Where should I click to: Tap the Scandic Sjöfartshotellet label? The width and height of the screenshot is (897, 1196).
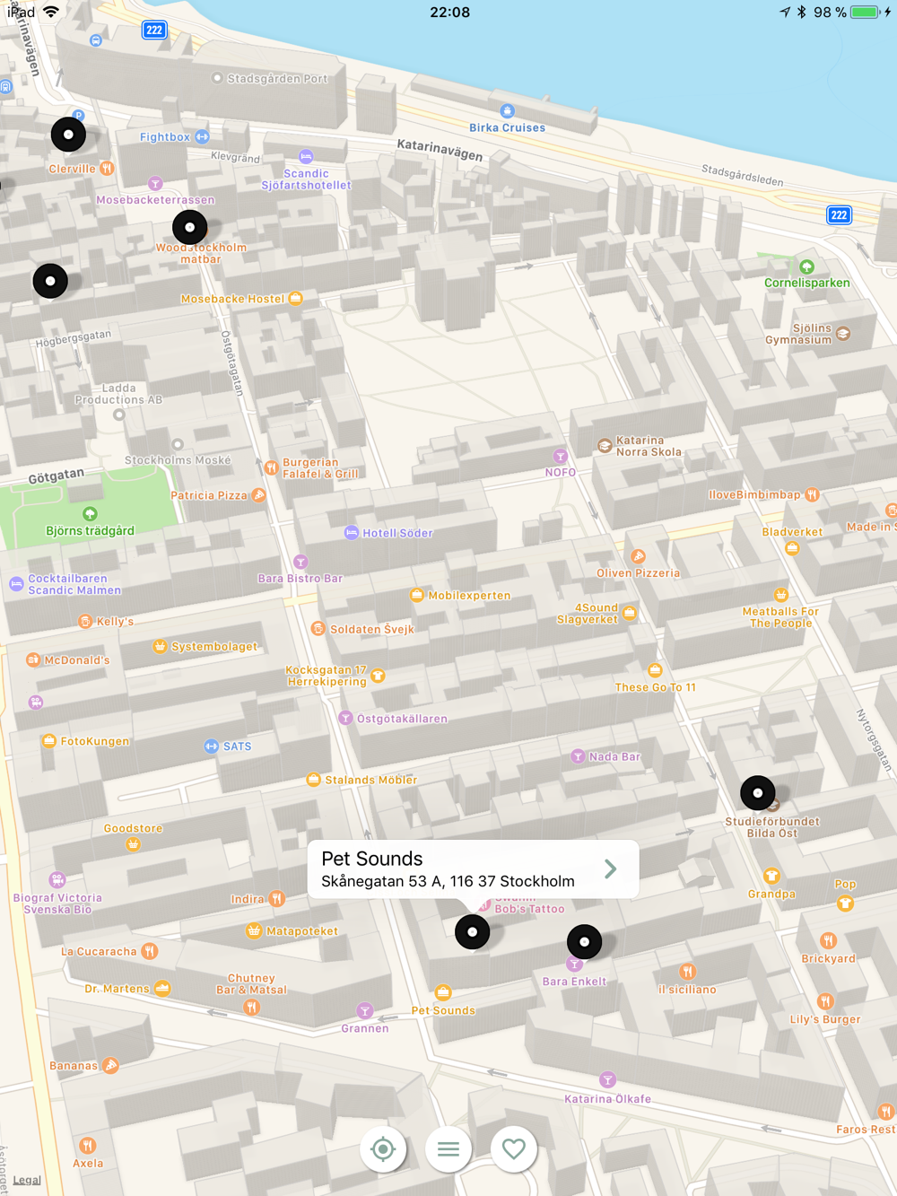pos(306,179)
